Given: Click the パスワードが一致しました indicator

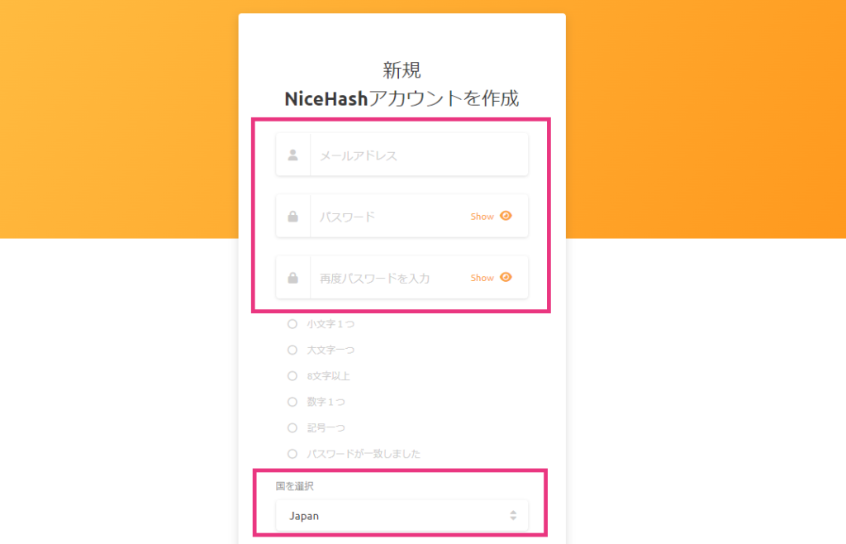Looking at the screenshot, I should click(x=292, y=453).
